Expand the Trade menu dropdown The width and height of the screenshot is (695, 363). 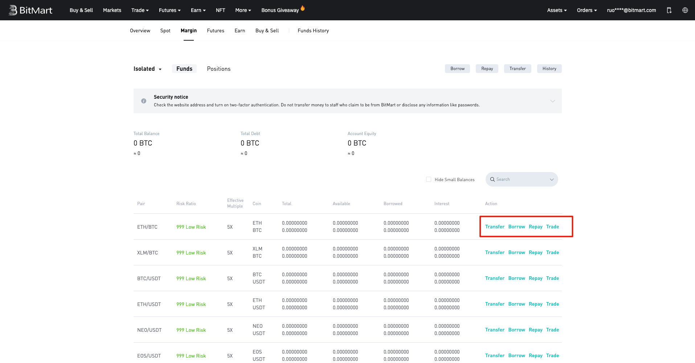(140, 10)
